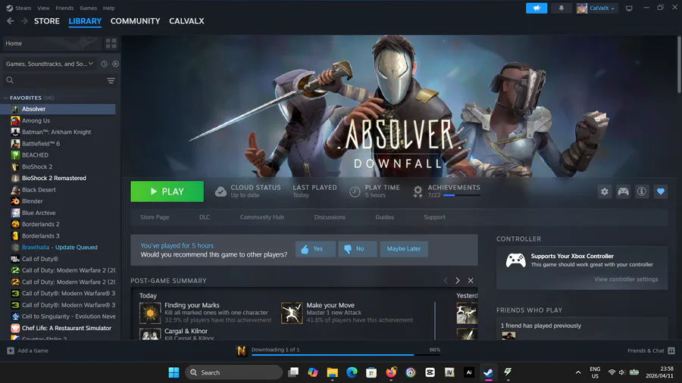This screenshot has height=383, width=682.
Task: Open the Help menu
Action: [x=108, y=8]
